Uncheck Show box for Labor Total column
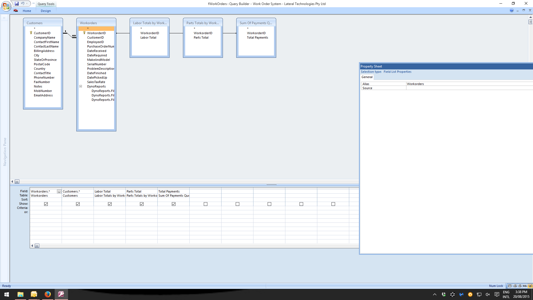Screen dimensions: 533x300 click(x=110, y=204)
